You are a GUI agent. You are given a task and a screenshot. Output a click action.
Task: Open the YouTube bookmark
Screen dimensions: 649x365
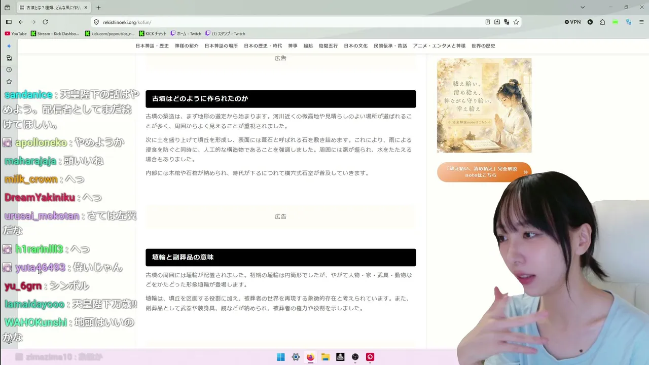click(x=16, y=34)
